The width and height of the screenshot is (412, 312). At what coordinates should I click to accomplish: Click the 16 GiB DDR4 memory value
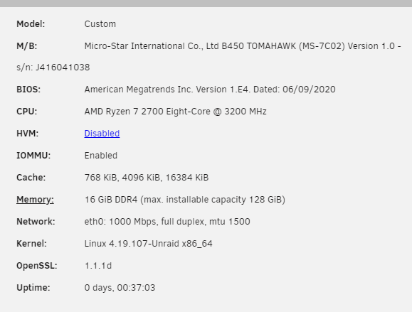click(185, 200)
